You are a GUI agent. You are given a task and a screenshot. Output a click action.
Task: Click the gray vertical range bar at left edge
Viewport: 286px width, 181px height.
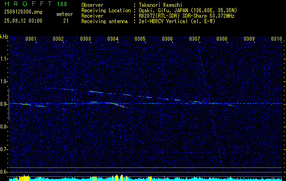pyautogui.click(x=9, y=105)
